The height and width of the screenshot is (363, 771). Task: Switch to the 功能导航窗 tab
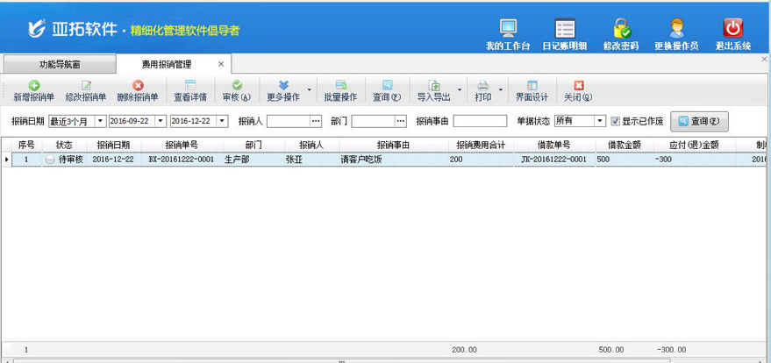point(59,64)
